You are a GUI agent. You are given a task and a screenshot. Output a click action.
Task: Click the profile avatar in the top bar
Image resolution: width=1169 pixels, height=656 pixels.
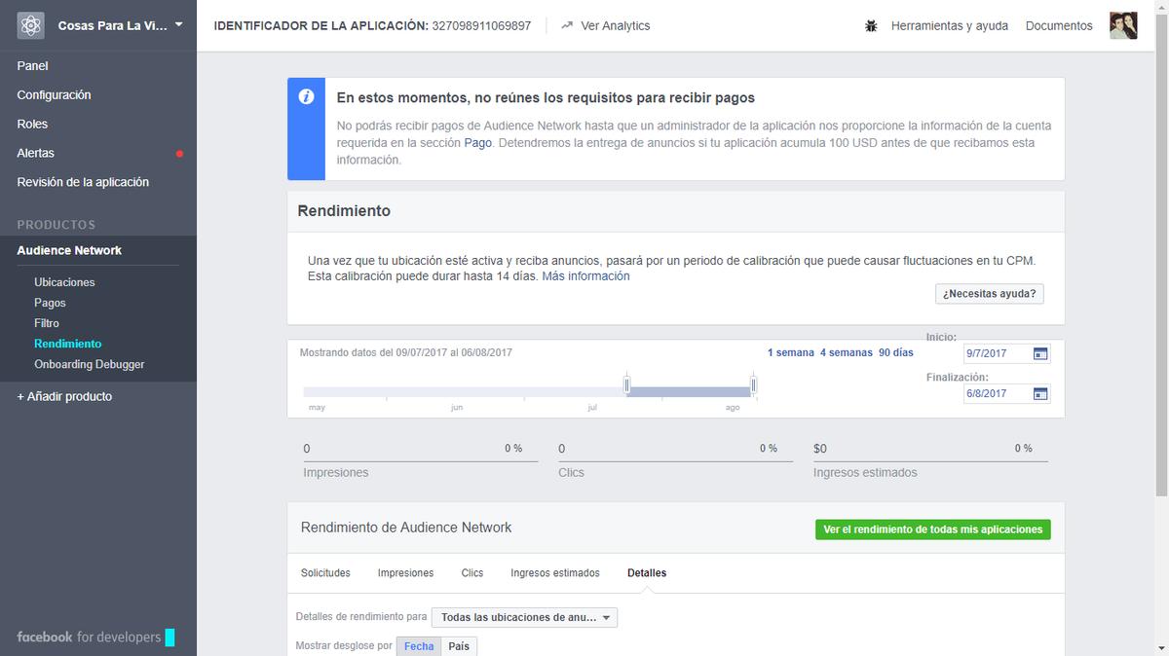[x=1123, y=25]
